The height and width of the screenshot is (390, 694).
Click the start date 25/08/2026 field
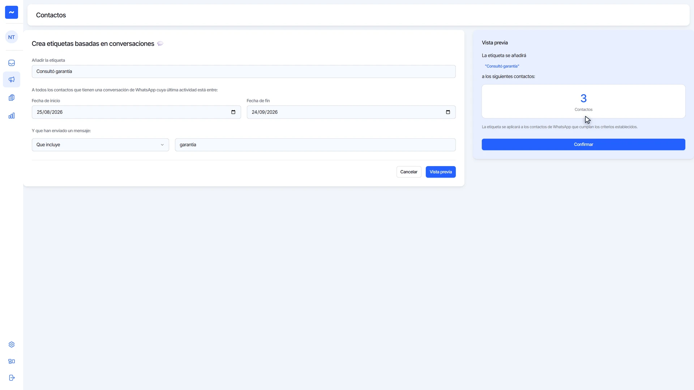click(x=136, y=112)
